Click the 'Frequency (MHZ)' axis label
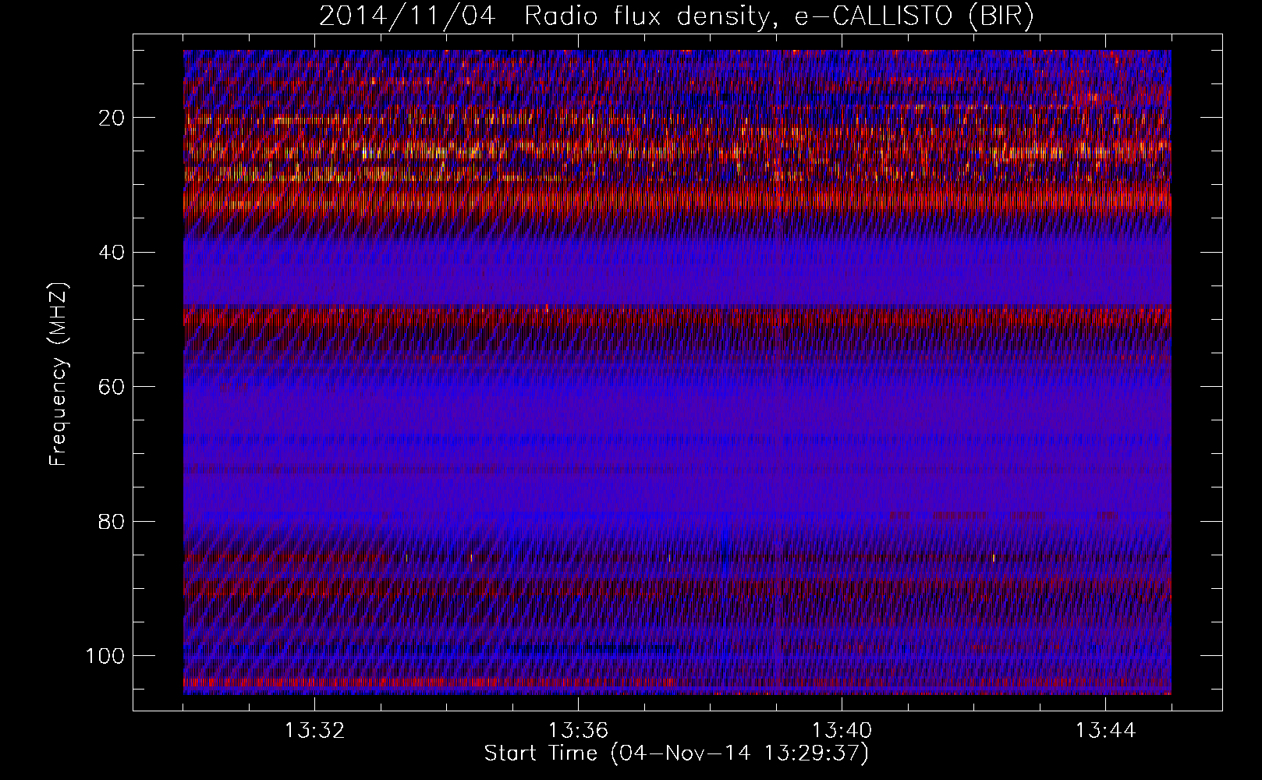1262x780 pixels. pos(59,374)
